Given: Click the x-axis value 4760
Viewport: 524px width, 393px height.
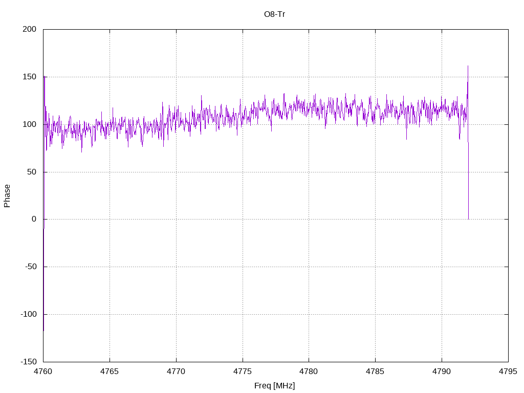Looking at the screenshot, I should (43, 372).
